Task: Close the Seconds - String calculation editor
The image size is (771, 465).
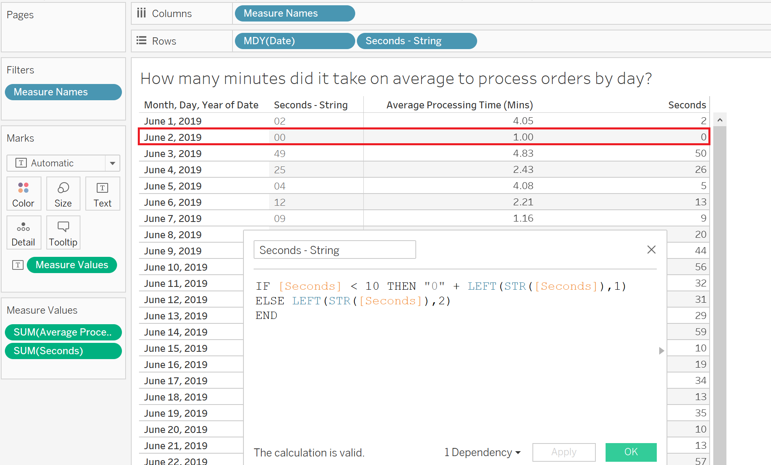Action: coord(651,250)
